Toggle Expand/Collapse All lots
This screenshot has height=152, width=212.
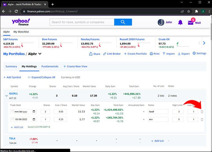pyautogui.click(x=42, y=77)
